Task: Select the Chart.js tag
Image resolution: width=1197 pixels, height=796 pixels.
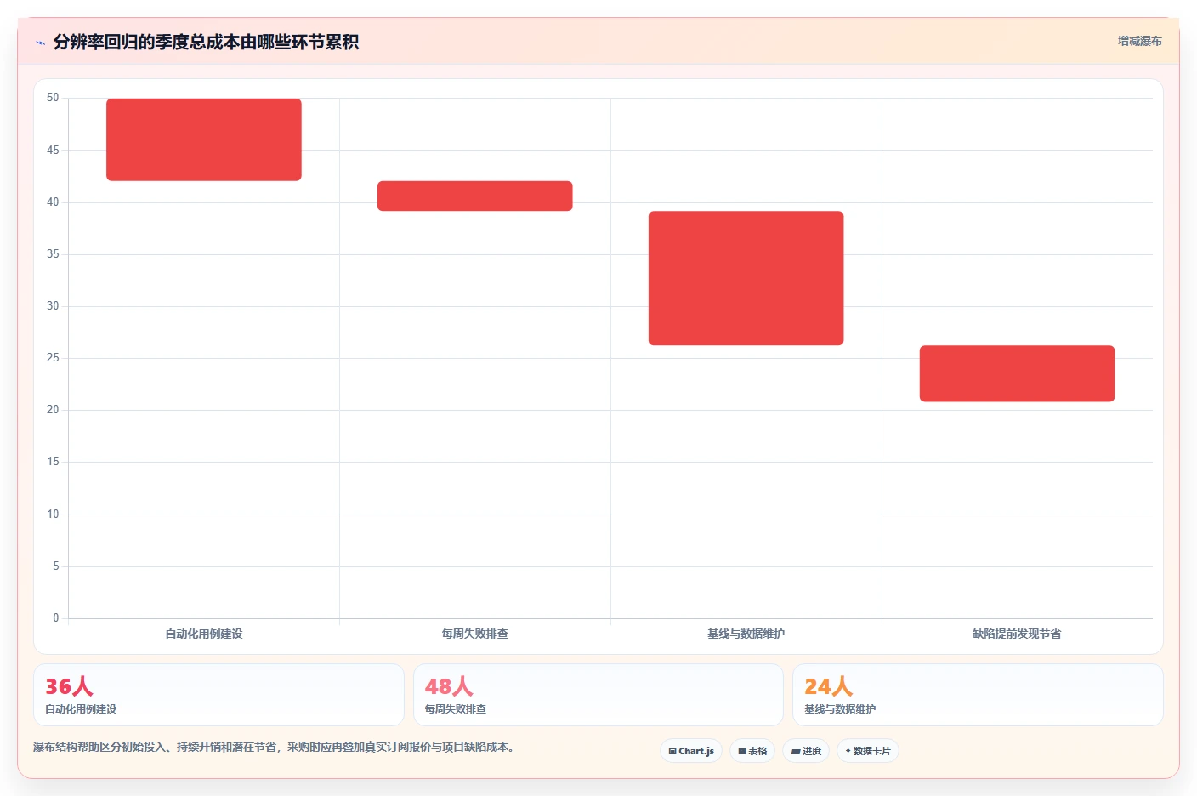Action: tap(691, 751)
